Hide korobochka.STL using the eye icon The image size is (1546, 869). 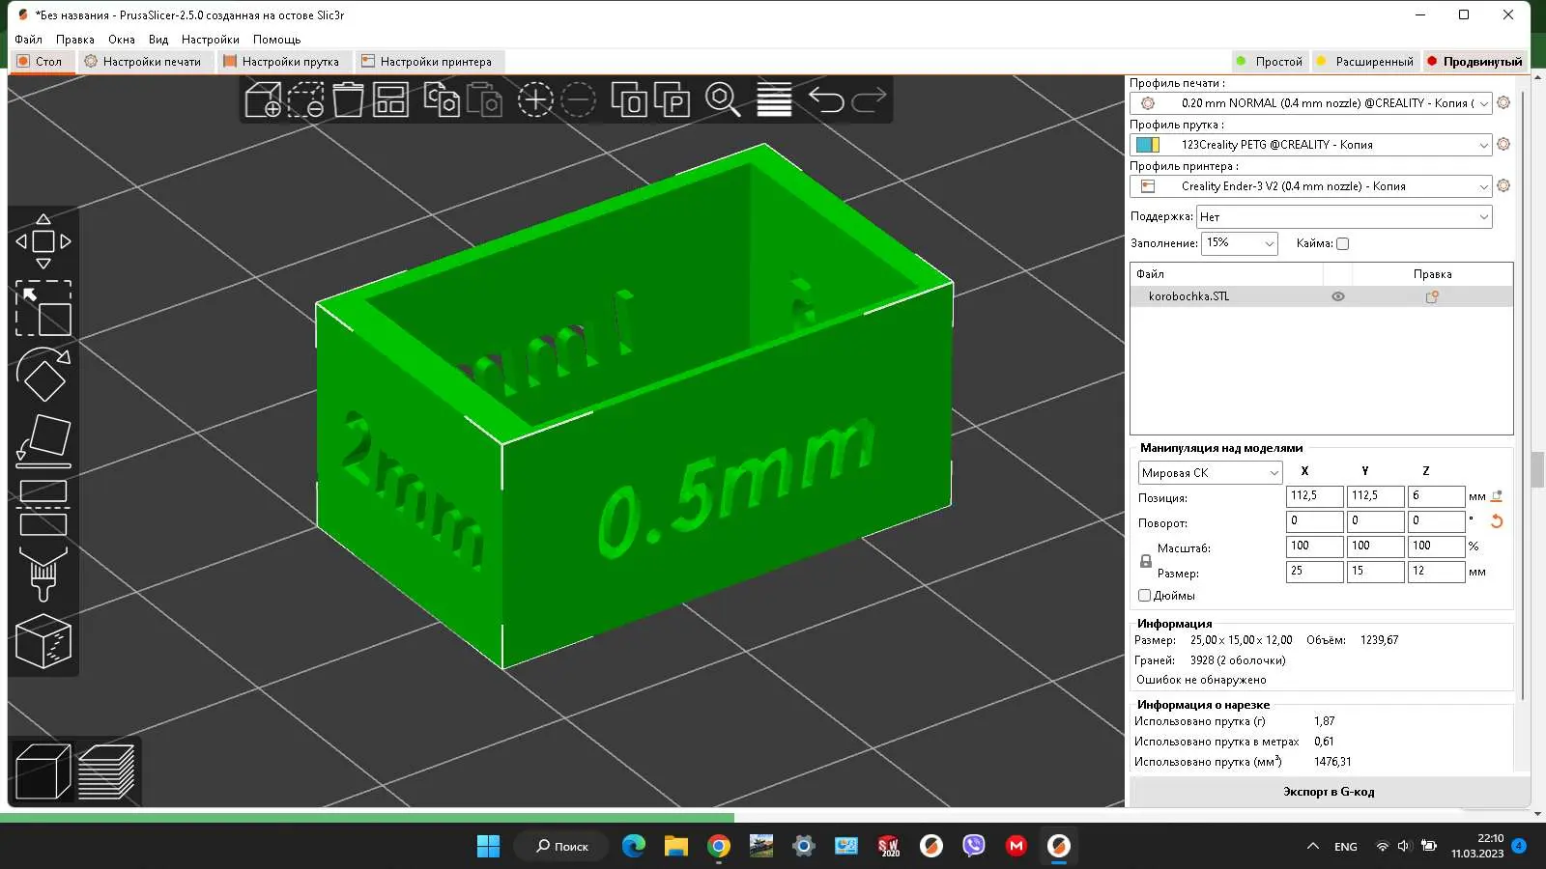coord(1338,297)
